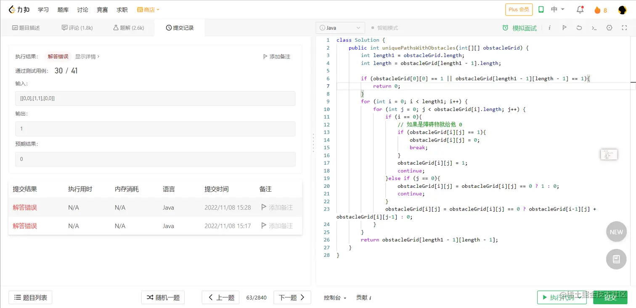Open the 题目列表 problem list
This screenshot has width=636, height=308.
coord(30,297)
